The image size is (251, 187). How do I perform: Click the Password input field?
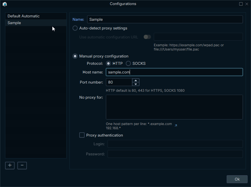tap(175, 154)
